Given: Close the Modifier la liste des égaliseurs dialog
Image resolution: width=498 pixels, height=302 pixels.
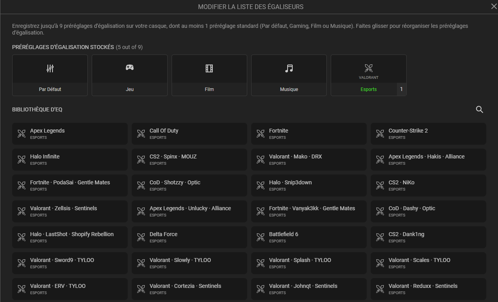Looking at the screenshot, I should pos(494,6).
